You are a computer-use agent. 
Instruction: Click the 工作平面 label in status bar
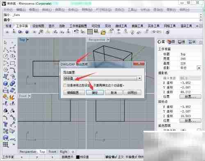click(8, 157)
